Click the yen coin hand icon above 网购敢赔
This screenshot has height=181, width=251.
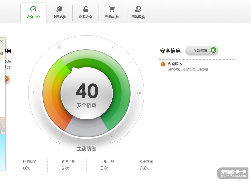[x=138, y=9]
